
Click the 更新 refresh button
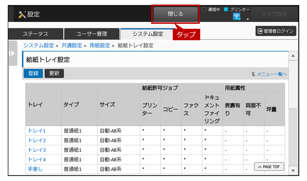click(54, 74)
